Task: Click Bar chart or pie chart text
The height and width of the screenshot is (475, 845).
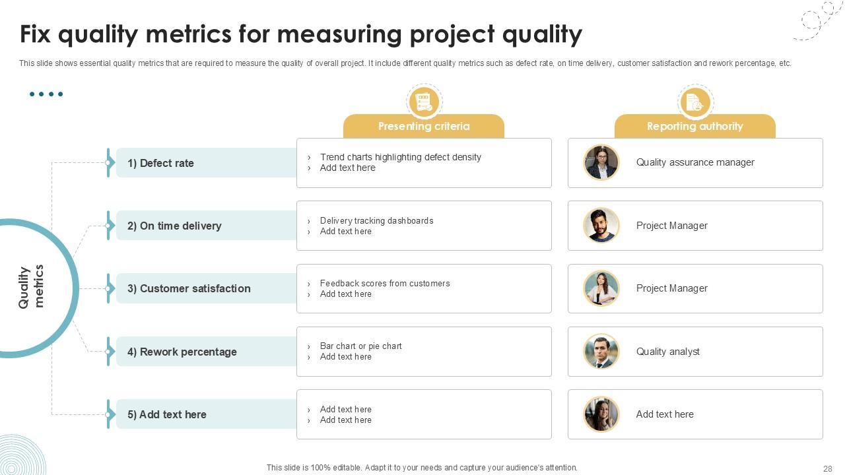Action: pyautogui.click(x=360, y=346)
